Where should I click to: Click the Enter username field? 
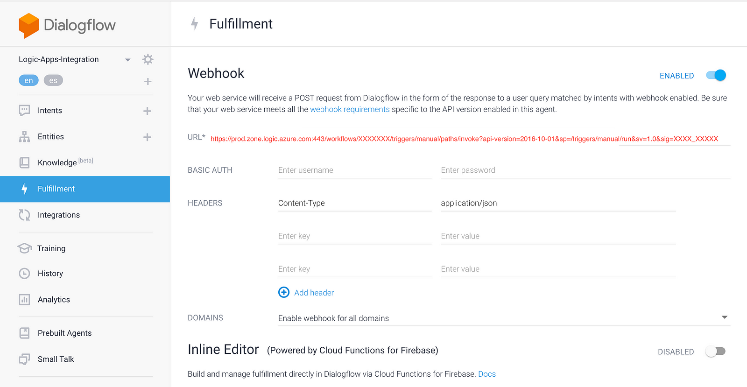[355, 170]
